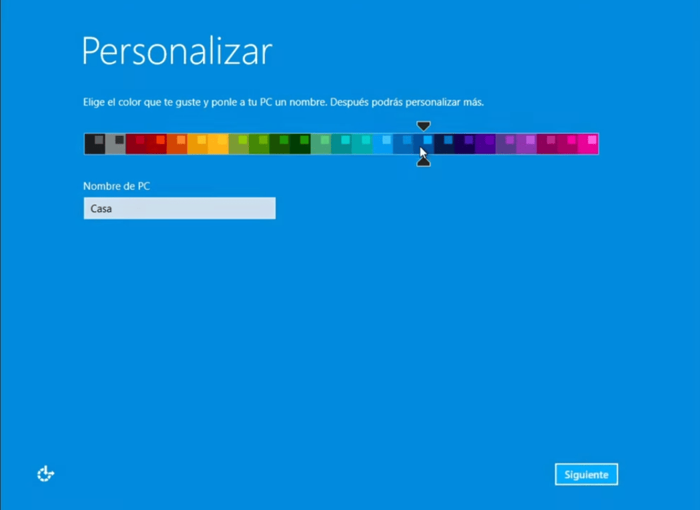Select the dark navy blue swatch
700x510 pixels.
pos(444,144)
